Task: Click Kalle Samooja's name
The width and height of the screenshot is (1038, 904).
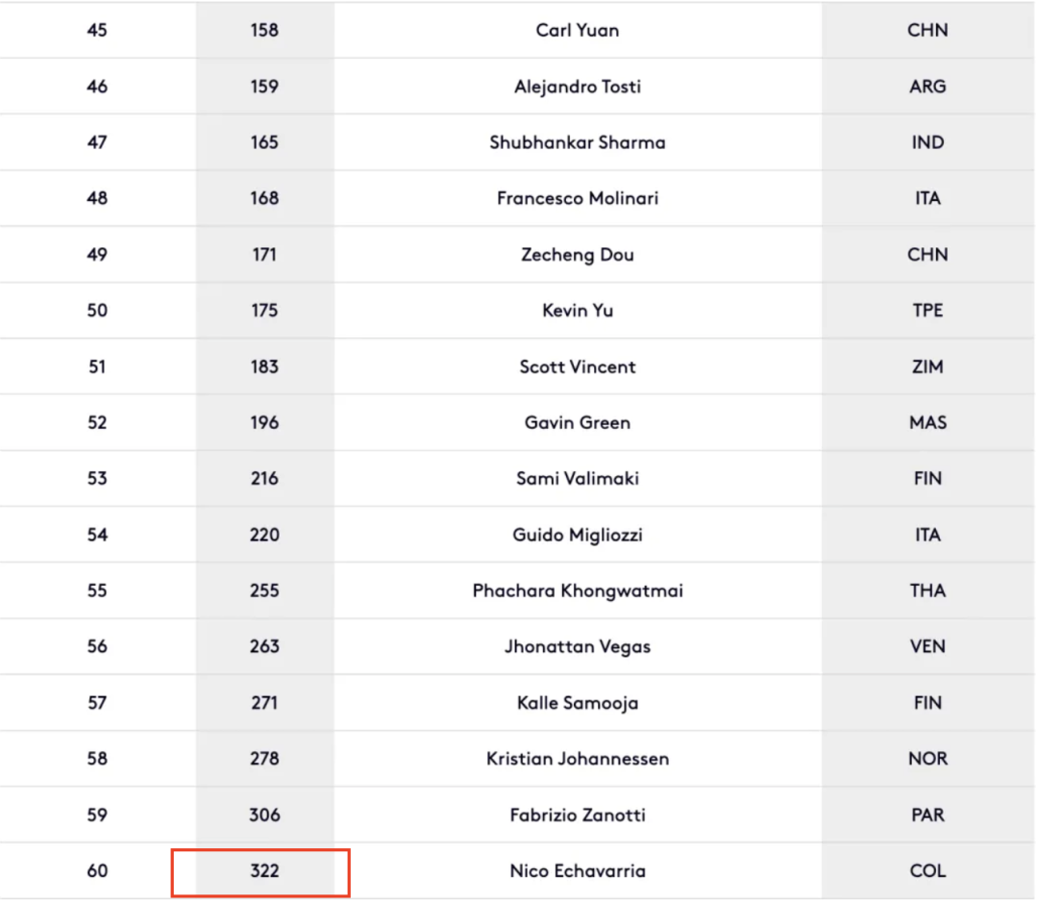Action: tap(578, 703)
